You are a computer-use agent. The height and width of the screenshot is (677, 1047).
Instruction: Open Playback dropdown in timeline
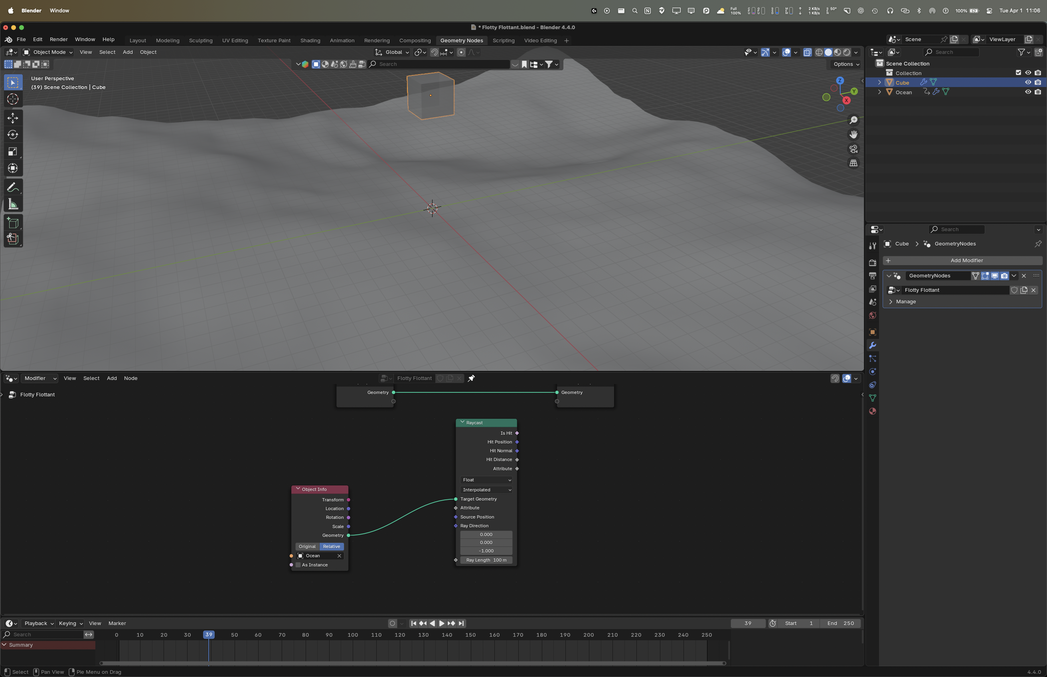click(x=39, y=624)
